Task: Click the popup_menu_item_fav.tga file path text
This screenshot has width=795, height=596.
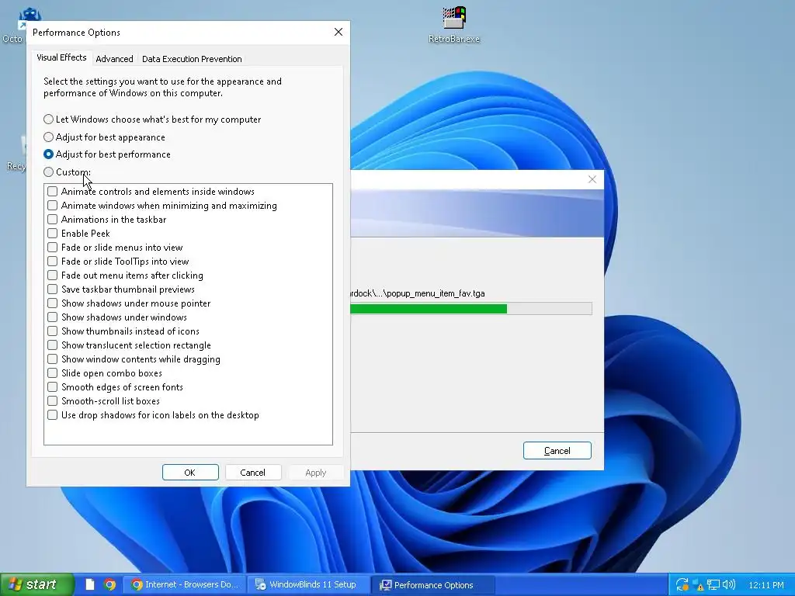Action: tap(418, 293)
